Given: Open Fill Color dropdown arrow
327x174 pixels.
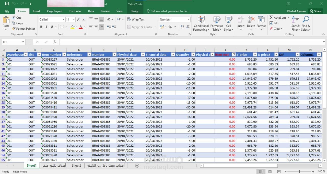Looking at the screenshot, I should tap(76, 27).
